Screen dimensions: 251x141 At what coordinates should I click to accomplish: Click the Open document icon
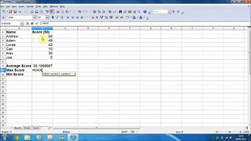pyautogui.click(x=11, y=12)
